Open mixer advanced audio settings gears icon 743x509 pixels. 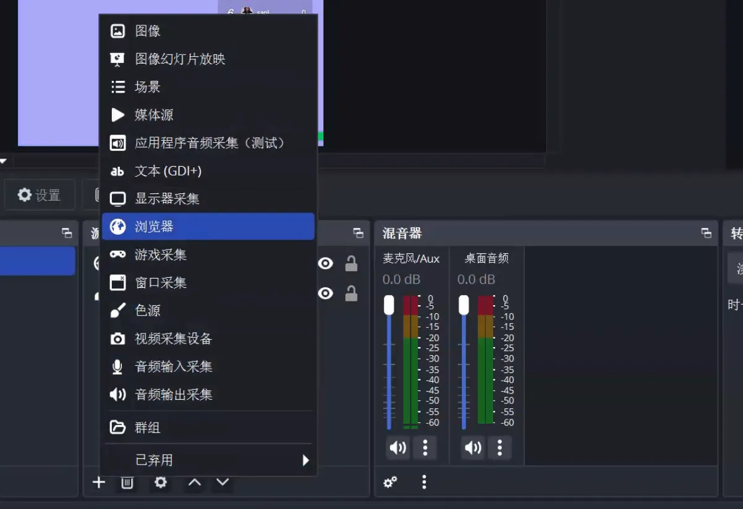[390, 482]
